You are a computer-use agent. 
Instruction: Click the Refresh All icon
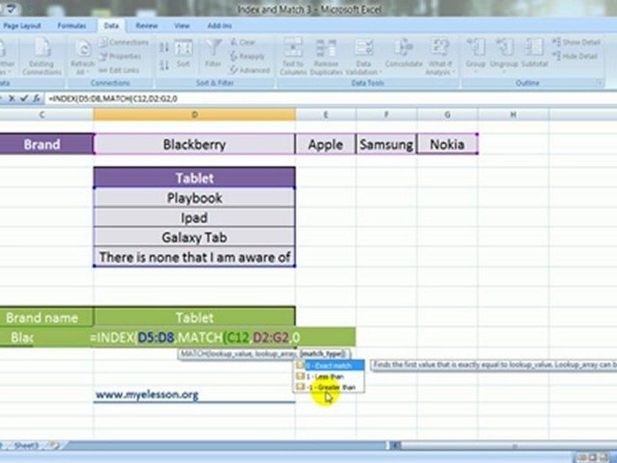(84, 49)
